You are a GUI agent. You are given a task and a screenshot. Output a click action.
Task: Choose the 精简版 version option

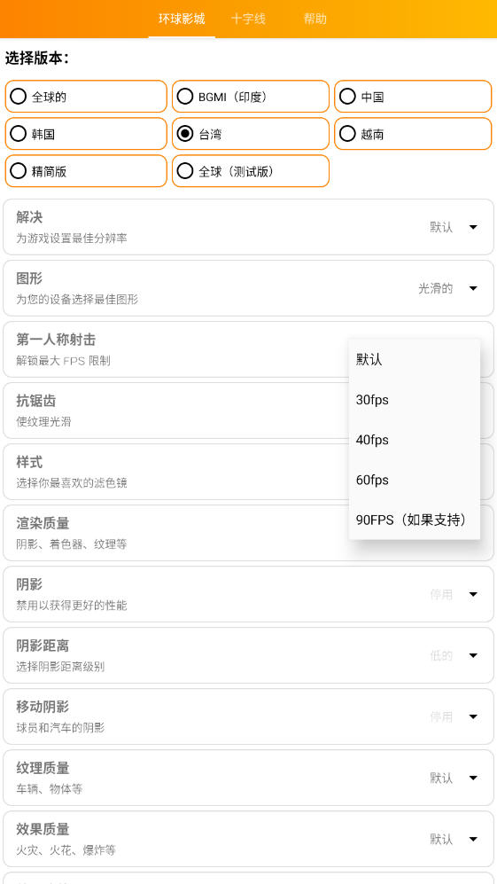(x=86, y=171)
